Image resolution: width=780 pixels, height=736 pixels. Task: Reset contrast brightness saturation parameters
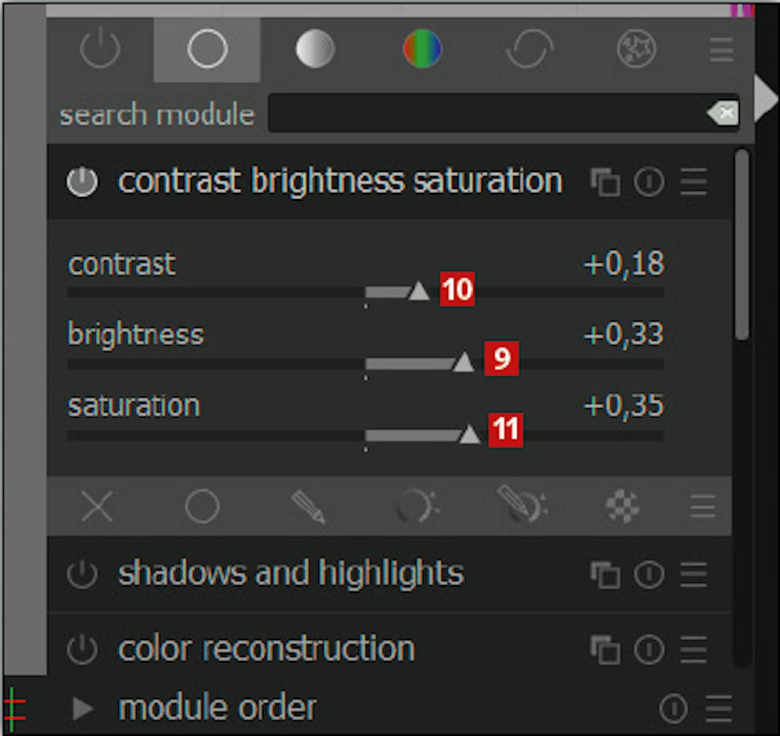tap(649, 182)
